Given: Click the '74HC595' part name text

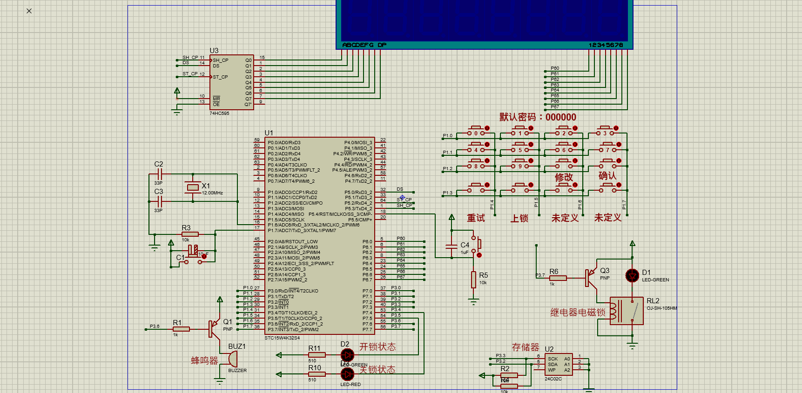Looking at the screenshot, I should point(219,113).
